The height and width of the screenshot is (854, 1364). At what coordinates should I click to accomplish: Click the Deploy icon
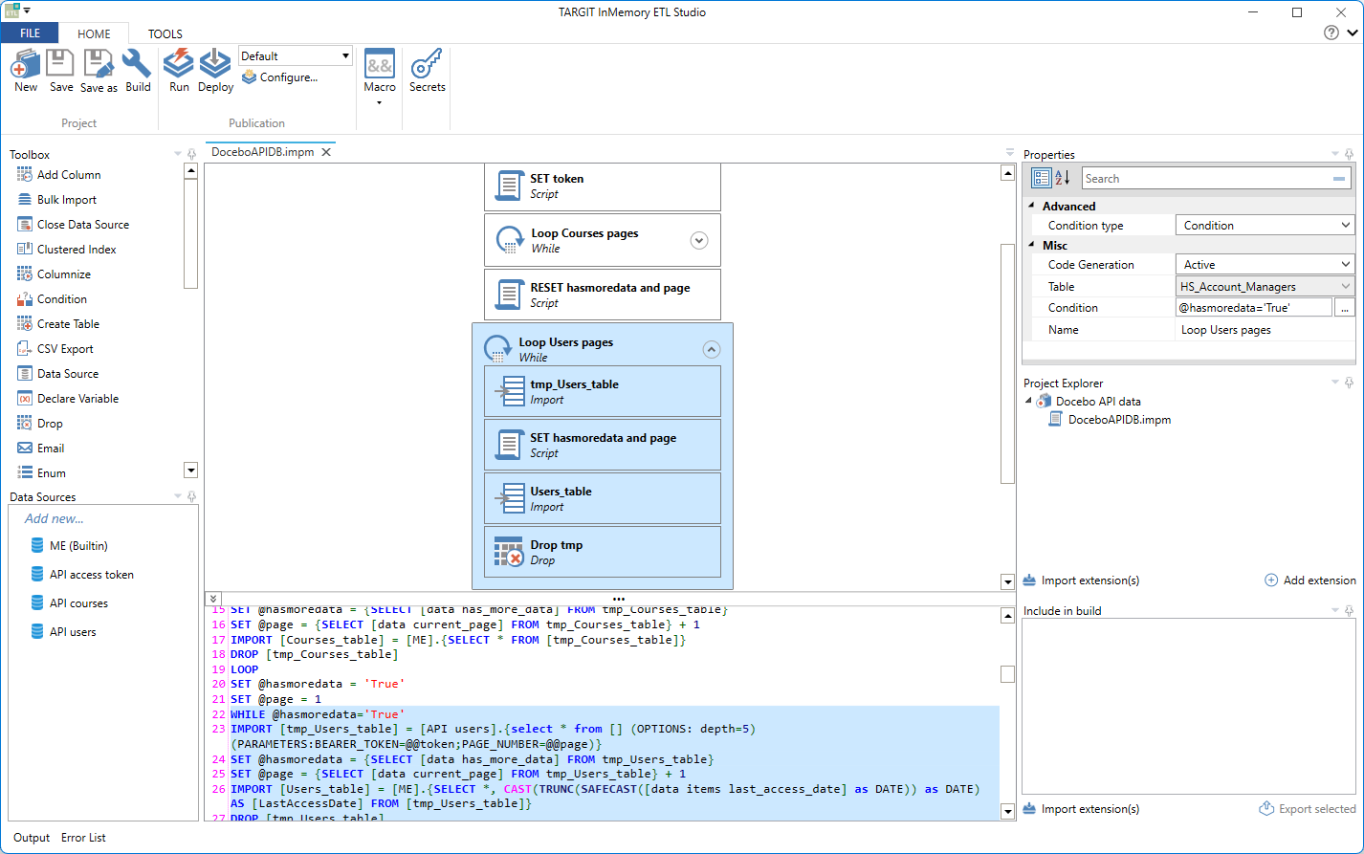pyautogui.click(x=215, y=64)
